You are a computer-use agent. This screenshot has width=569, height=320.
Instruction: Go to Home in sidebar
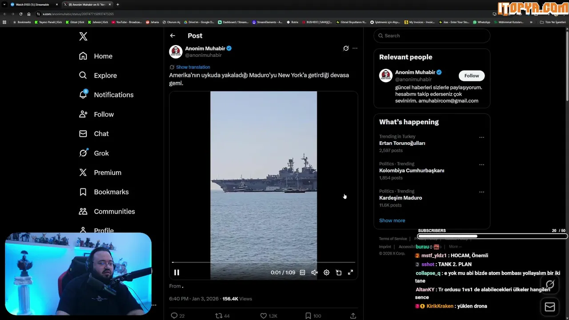[x=96, y=56]
